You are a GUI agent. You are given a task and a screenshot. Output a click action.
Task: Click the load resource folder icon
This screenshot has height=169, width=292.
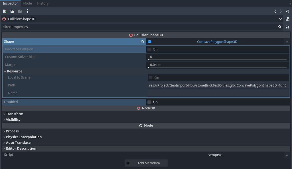(12, 11)
